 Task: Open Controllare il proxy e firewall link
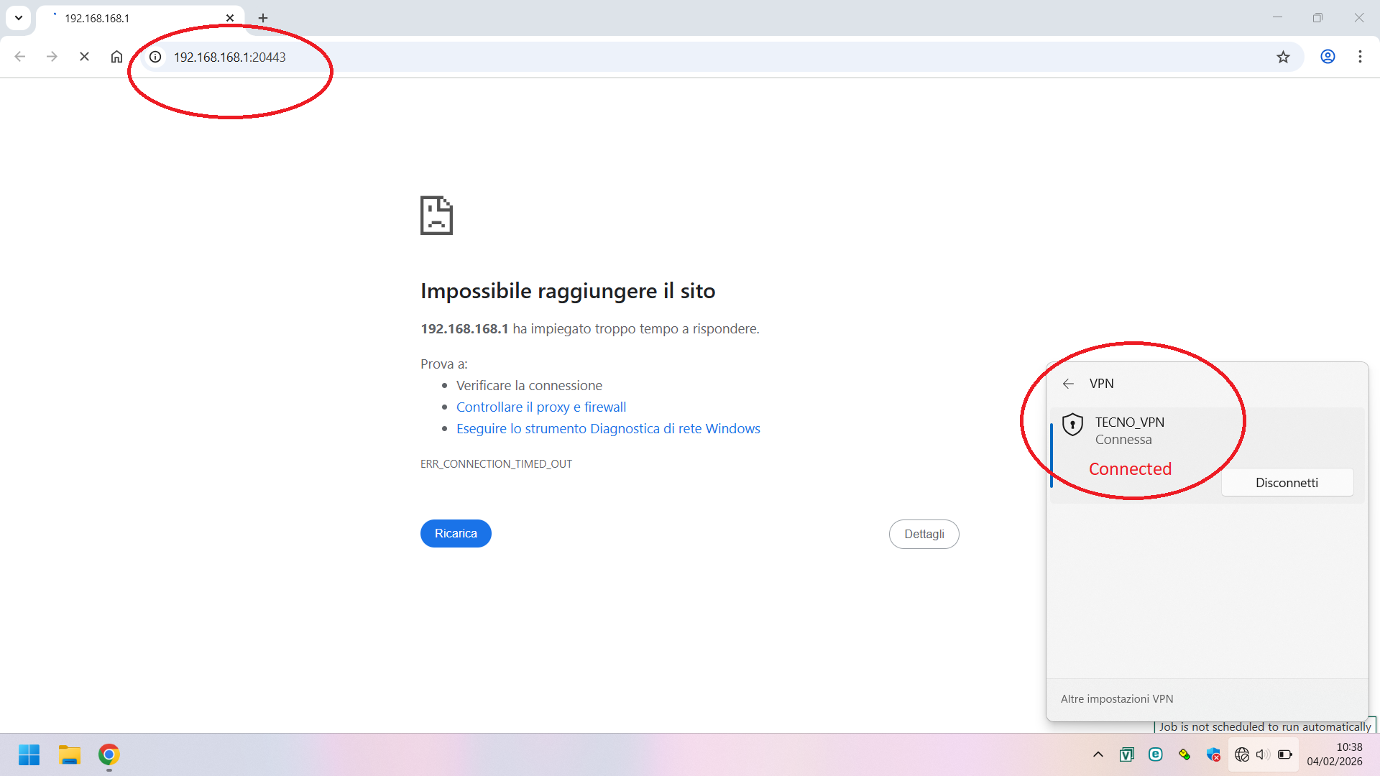click(541, 407)
